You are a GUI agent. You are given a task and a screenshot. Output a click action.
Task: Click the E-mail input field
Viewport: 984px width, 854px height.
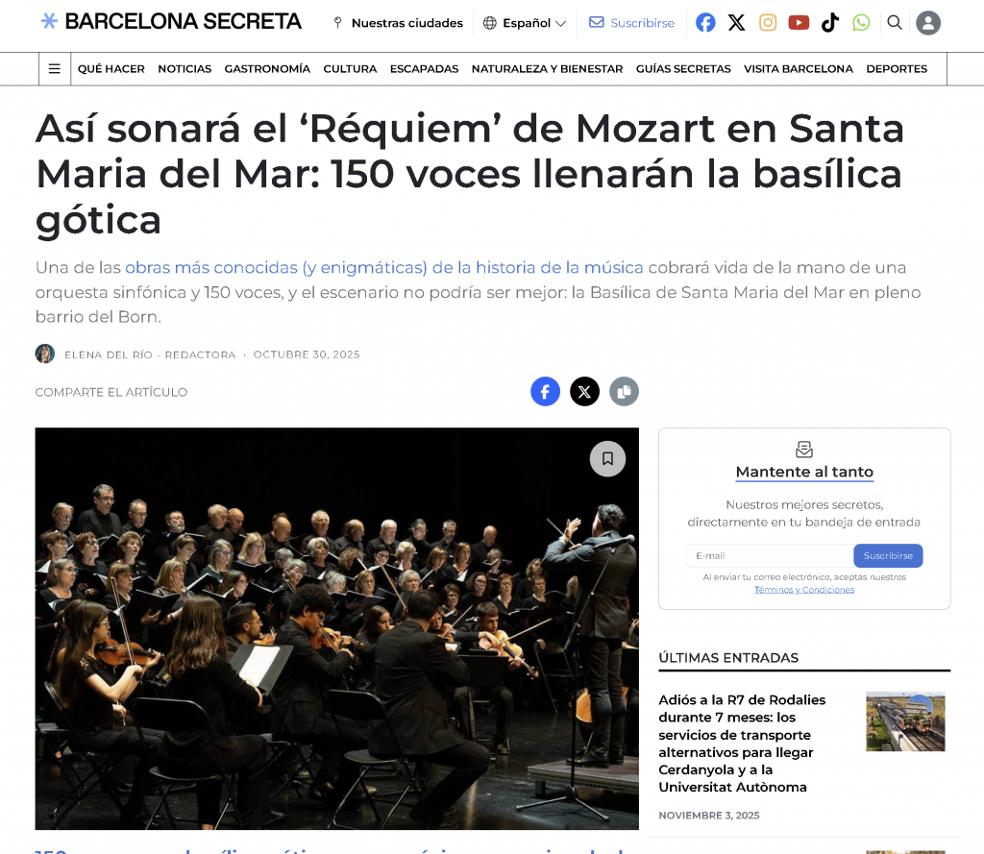[770, 556]
